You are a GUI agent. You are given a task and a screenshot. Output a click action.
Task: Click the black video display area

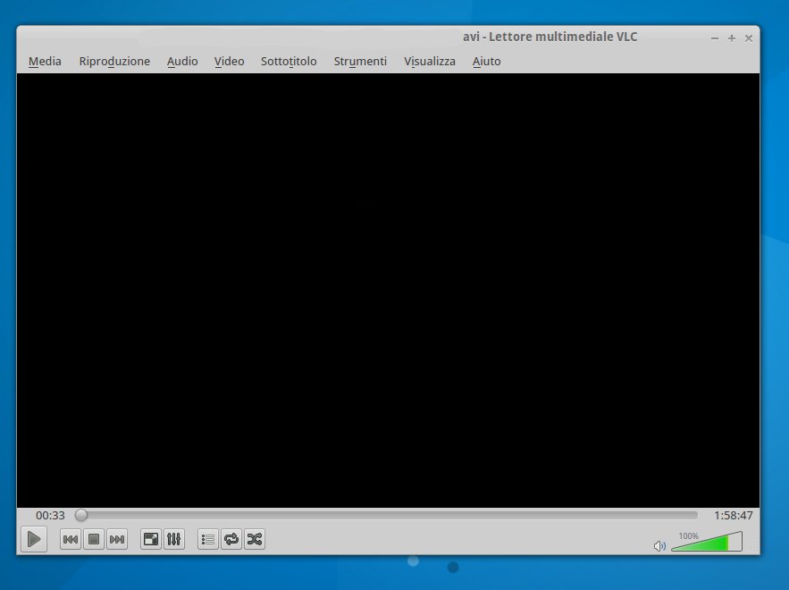388,291
